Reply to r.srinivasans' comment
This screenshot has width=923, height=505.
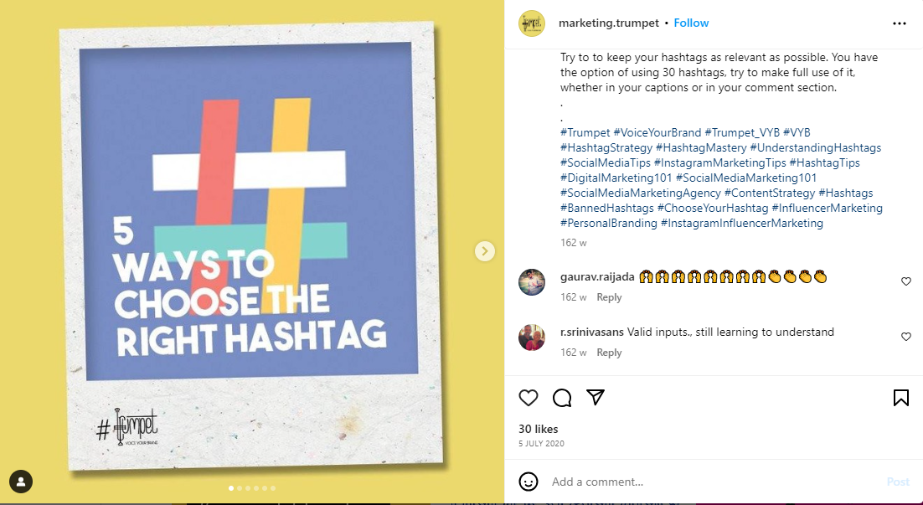[609, 353]
